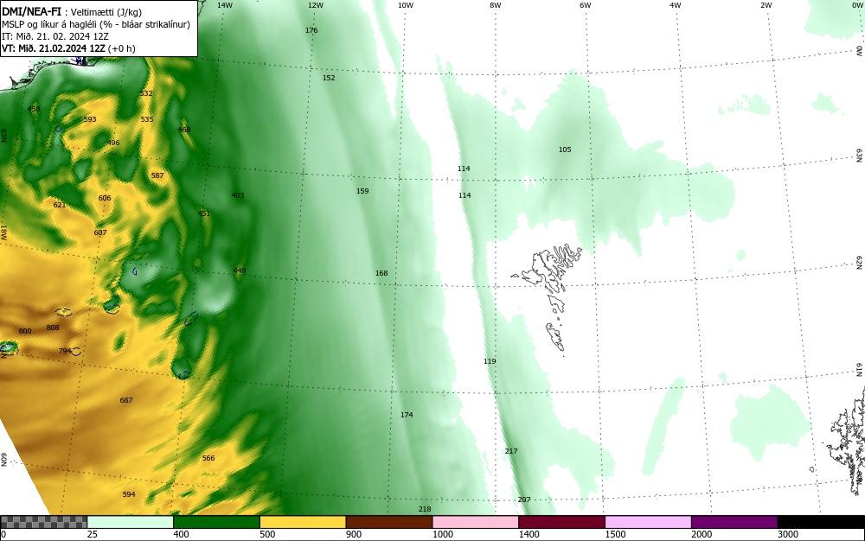Select the brown 900–1000 legend swatch
This screenshot has width=865, height=541.
[x=389, y=522]
